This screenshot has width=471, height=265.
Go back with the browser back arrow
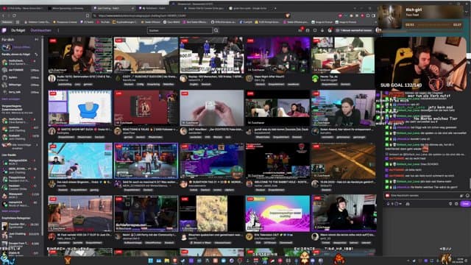point(4,15)
